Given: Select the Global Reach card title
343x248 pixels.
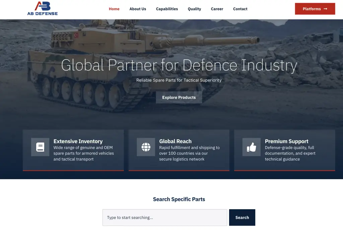Looking at the screenshot, I should pos(176,141).
